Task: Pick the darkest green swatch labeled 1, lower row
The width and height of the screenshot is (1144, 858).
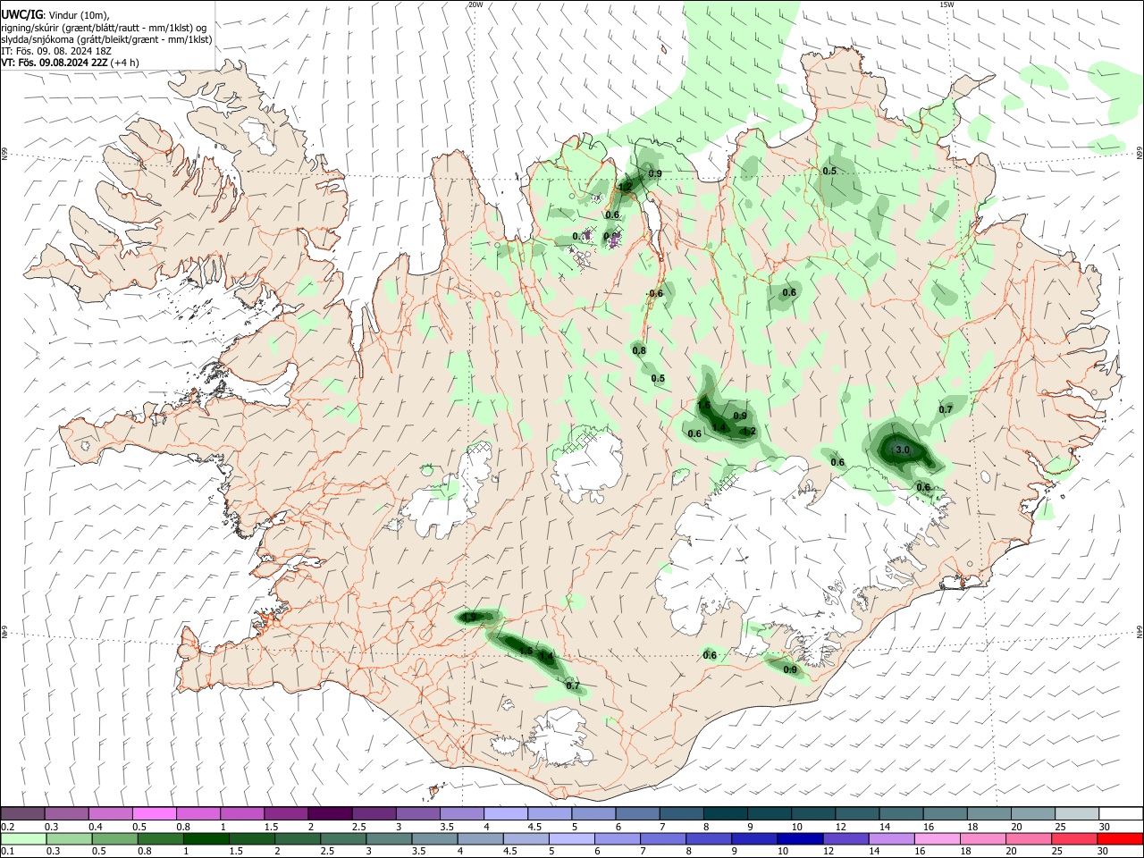Action: tap(206, 838)
